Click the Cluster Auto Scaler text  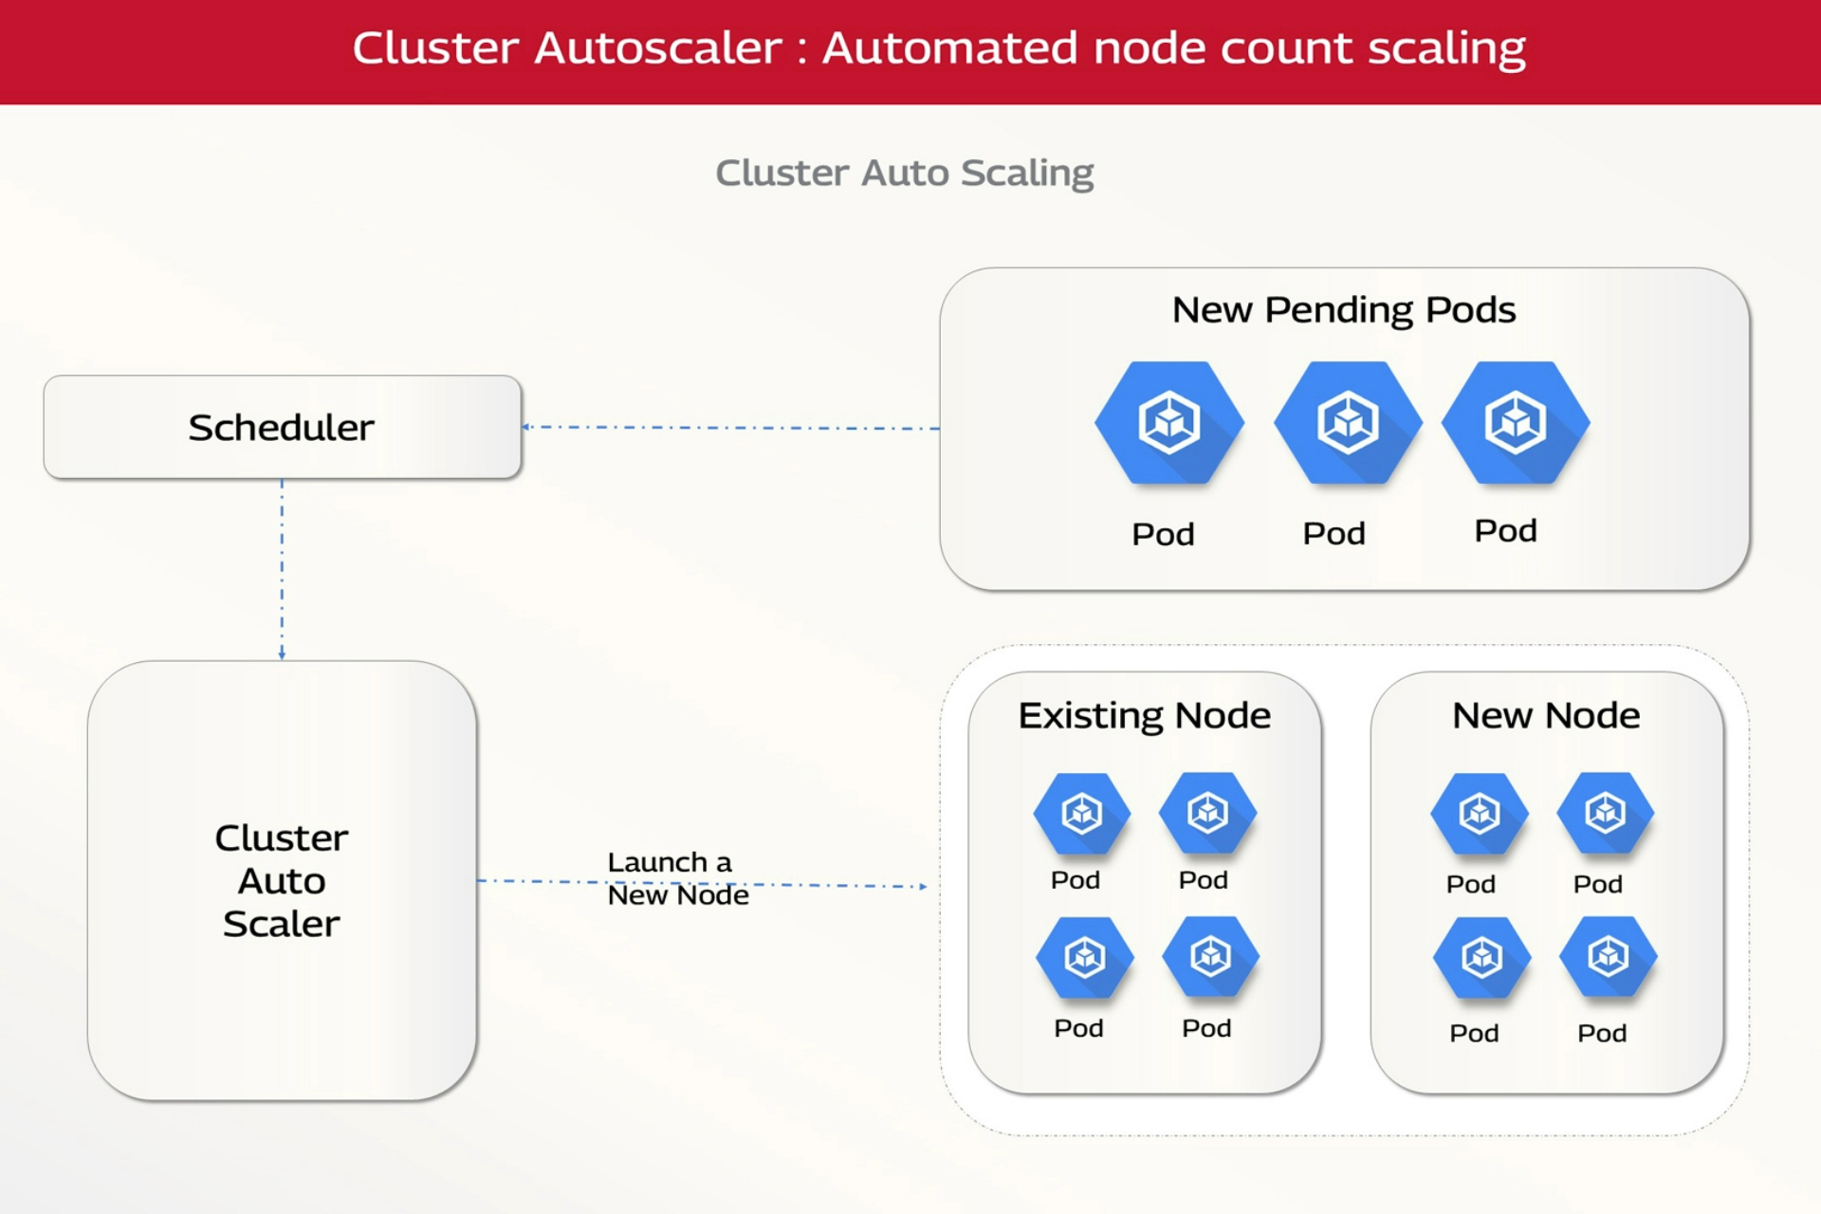[282, 880]
